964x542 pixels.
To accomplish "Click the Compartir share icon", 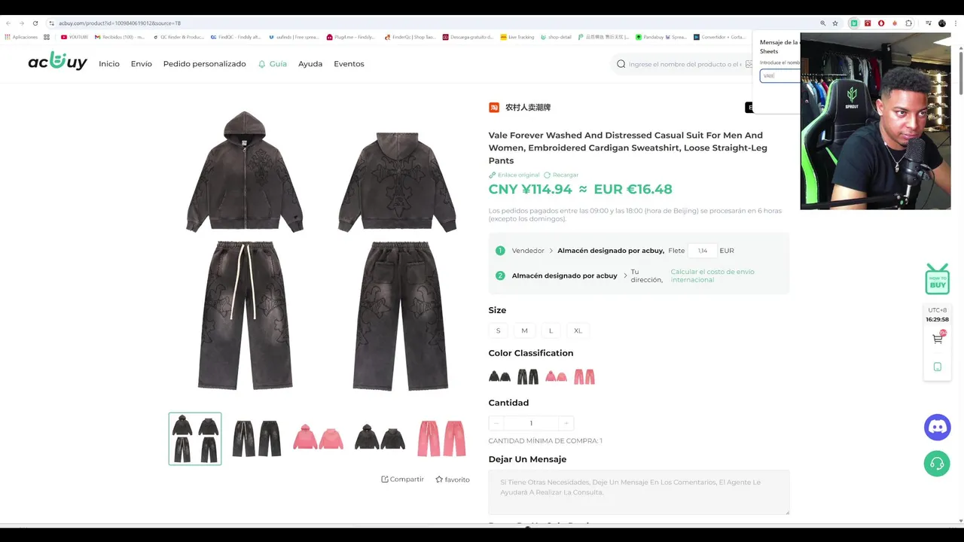I will 385,480.
